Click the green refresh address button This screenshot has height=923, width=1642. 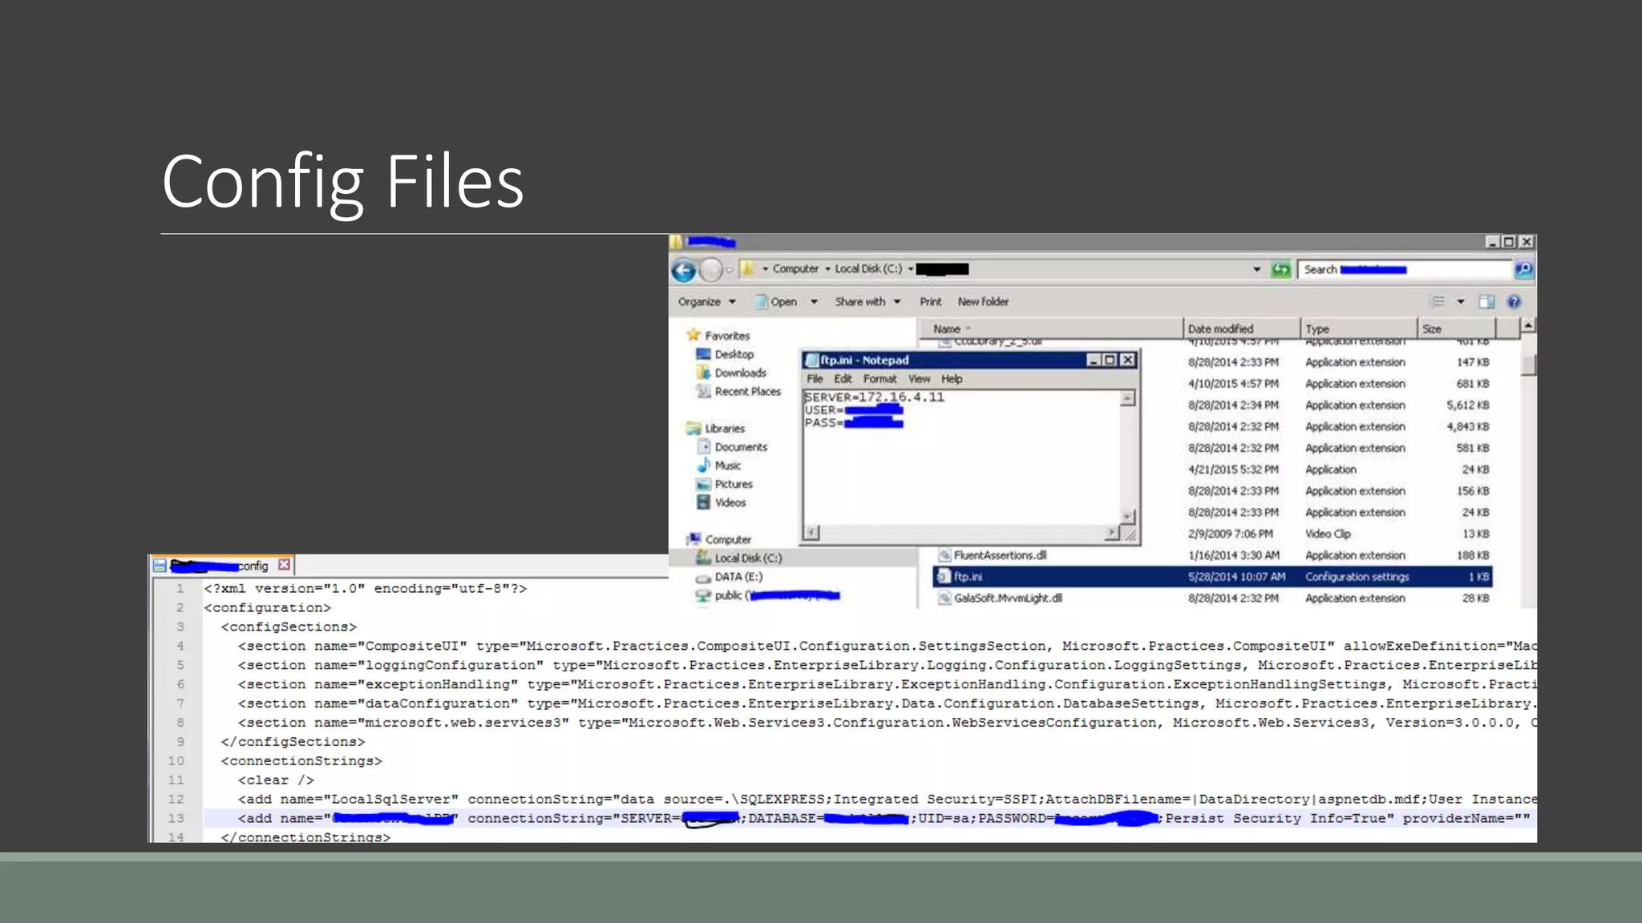1280,270
